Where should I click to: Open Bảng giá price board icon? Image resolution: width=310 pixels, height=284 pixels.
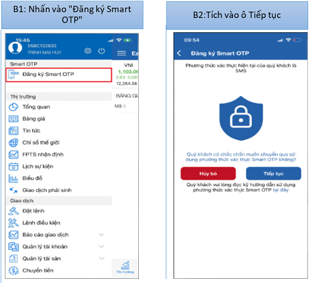point(14,118)
